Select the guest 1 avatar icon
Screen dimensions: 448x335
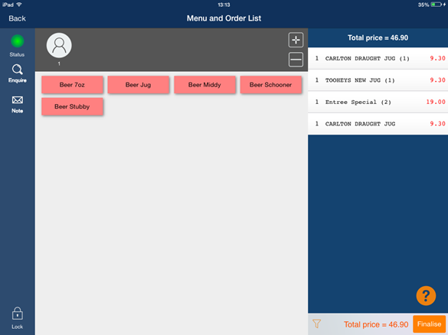[59, 45]
